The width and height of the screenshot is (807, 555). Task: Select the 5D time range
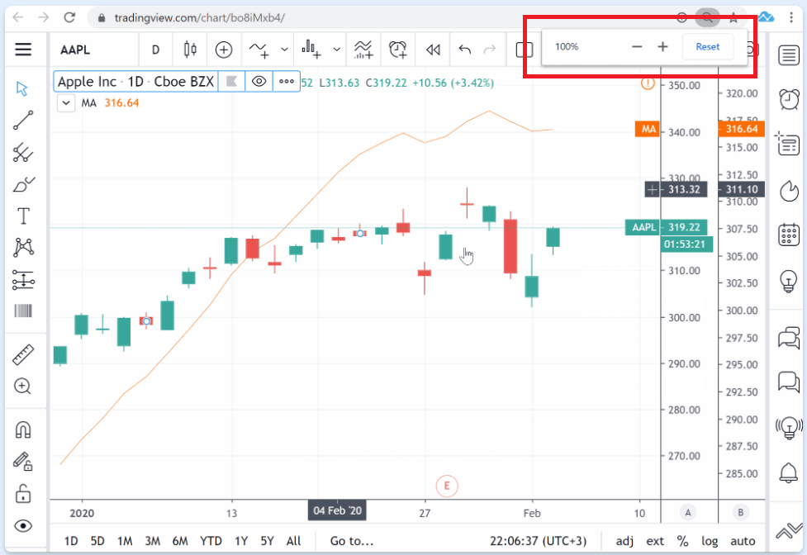coord(97,541)
